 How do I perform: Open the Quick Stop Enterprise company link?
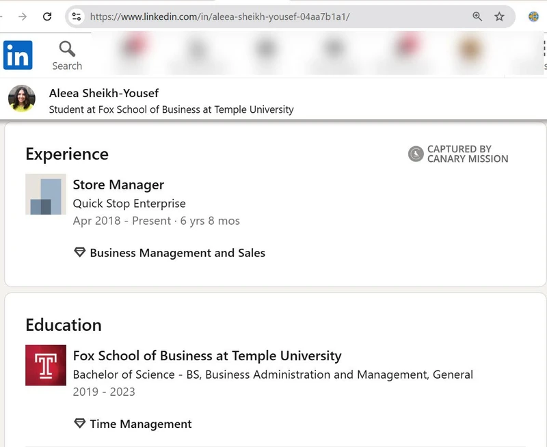[x=129, y=203]
